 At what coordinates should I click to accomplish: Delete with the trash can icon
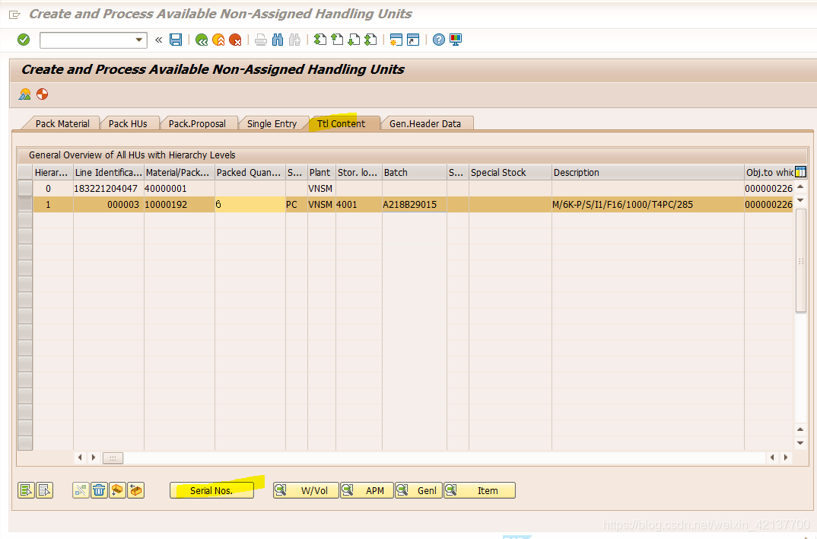99,490
